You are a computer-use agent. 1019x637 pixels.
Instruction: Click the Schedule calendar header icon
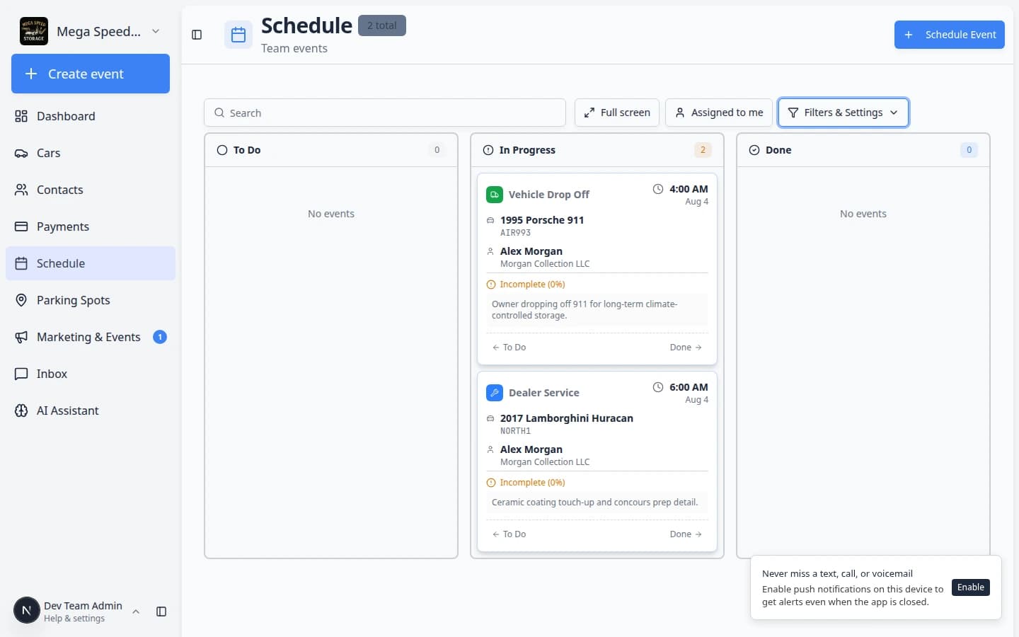(x=238, y=35)
